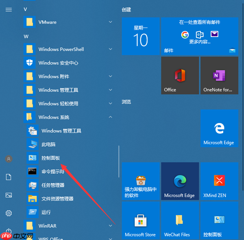Screen dimensions: 244x240
Task: Click 运行 text entry
Action: [46, 212]
